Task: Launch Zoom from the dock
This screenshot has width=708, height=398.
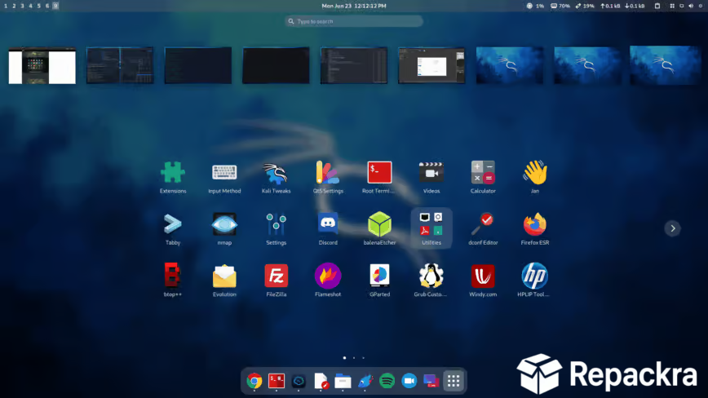Action: (409, 381)
